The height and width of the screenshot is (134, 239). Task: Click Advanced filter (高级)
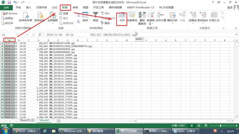(105, 23)
